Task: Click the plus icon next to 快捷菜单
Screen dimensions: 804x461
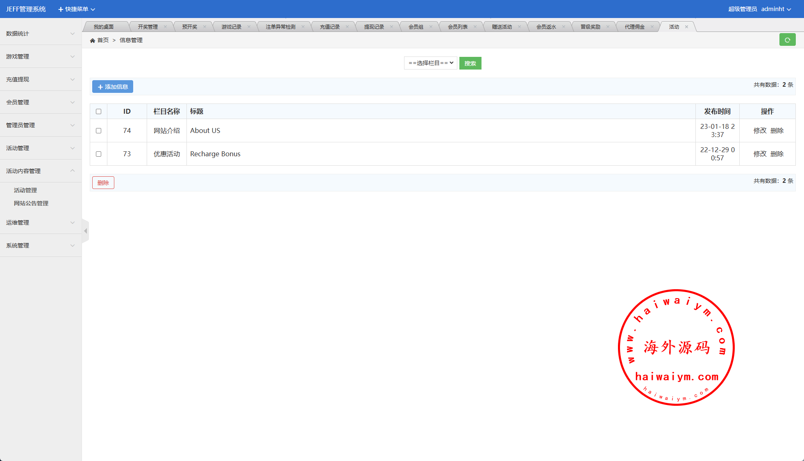Action: coord(61,9)
